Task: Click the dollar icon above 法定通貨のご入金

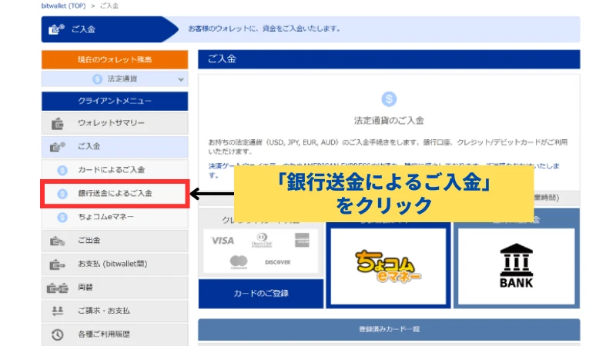Action: [389, 99]
